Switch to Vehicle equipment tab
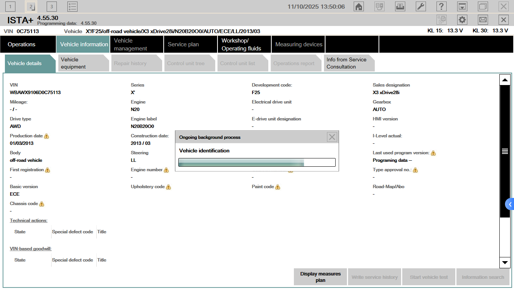This screenshot has height=289, width=514. pyautogui.click(x=83, y=63)
